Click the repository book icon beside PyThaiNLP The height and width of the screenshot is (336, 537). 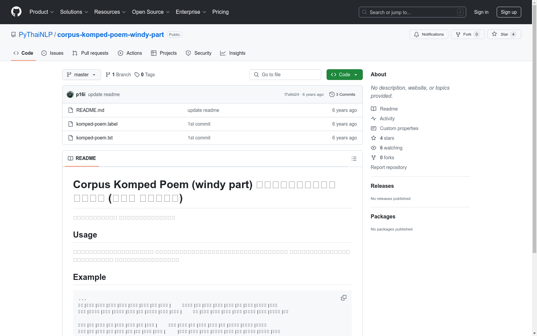13,35
